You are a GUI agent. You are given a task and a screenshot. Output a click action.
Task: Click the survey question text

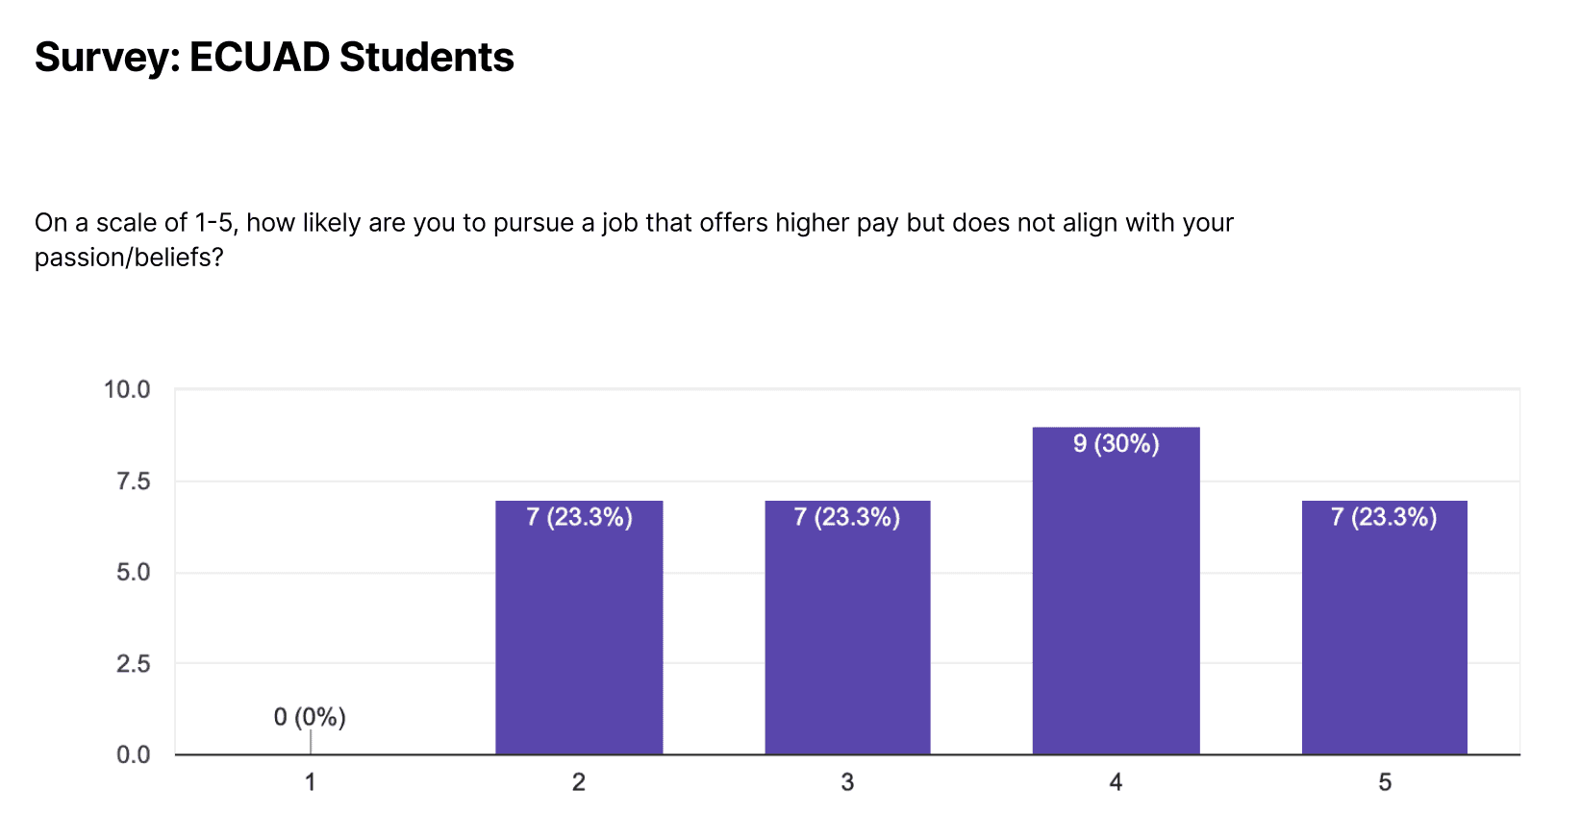(x=634, y=240)
